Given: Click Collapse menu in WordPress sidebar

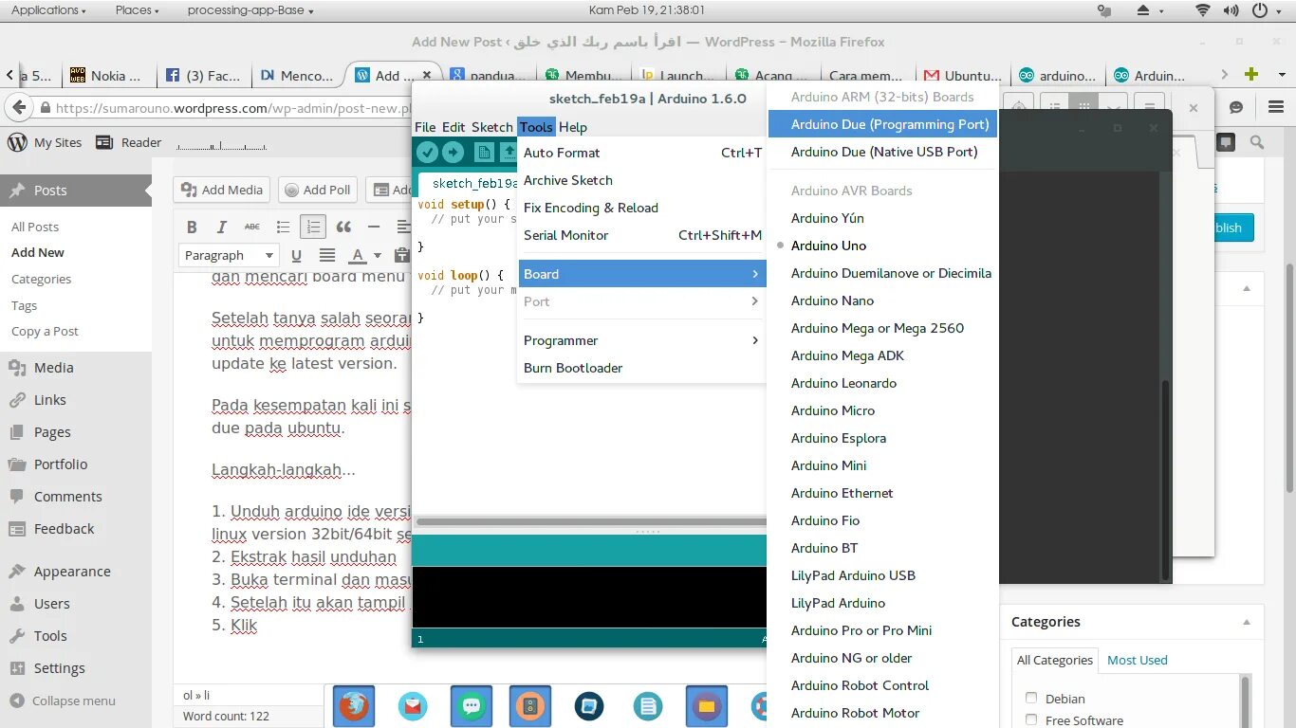Looking at the screenshot, I should [63, 701].
